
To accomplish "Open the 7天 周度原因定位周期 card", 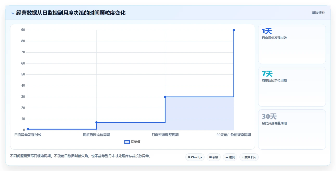I will (292, 87).
